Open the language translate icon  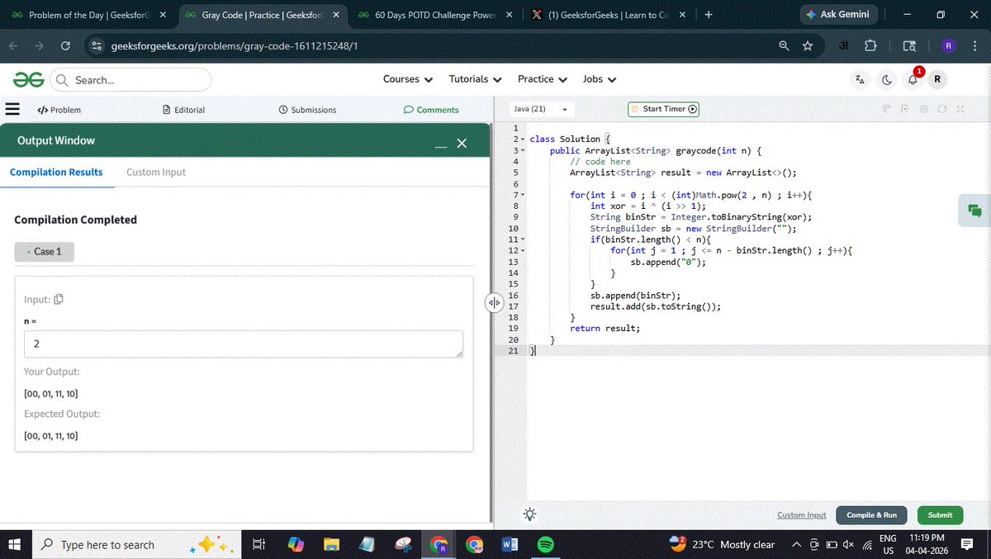coord(861,79)
